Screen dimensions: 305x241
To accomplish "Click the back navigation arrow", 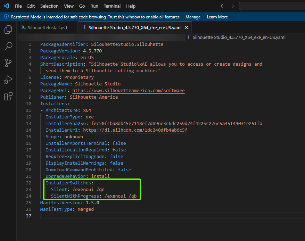I will point(223,6).
